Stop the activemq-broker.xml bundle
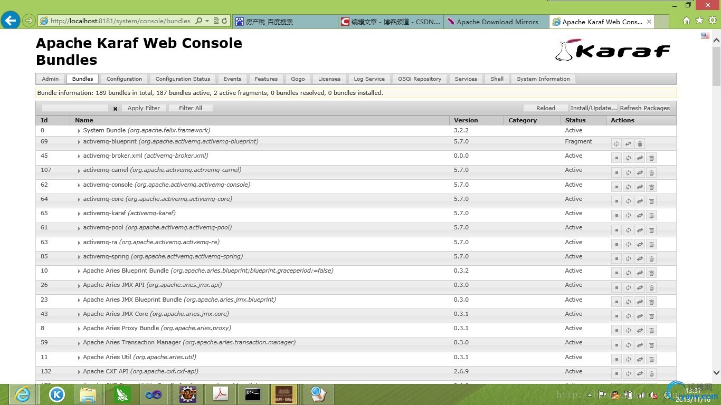The image size is (721, 405). 616,158
